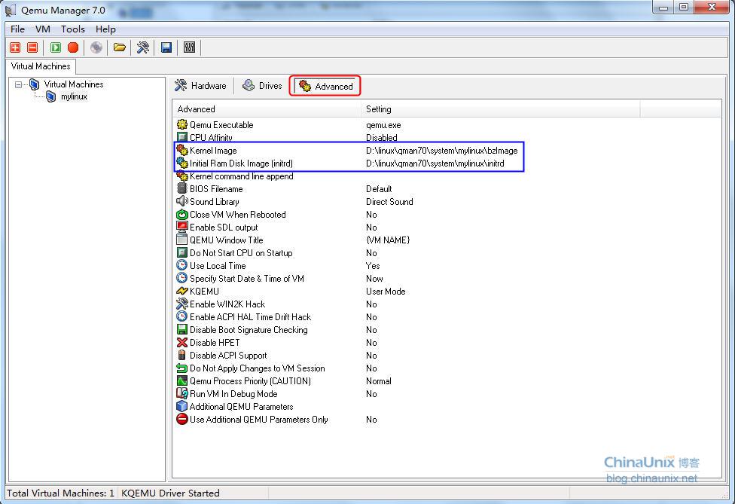
Task: Select the Virtual Machines panel tab
Action: coord(41,66)
